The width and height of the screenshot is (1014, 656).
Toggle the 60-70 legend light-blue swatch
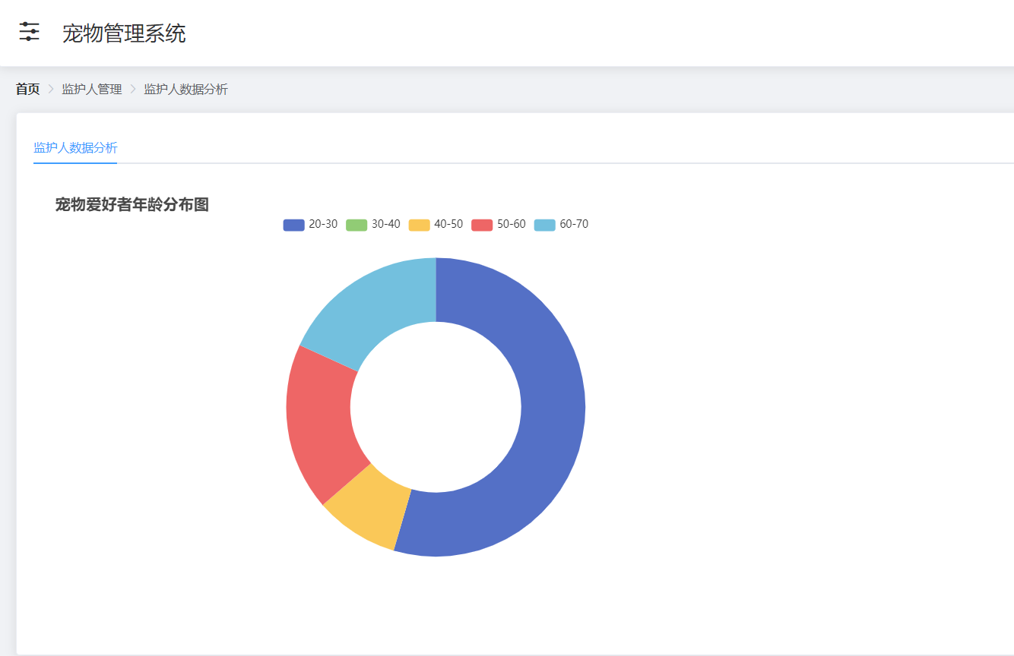[545, 225]
